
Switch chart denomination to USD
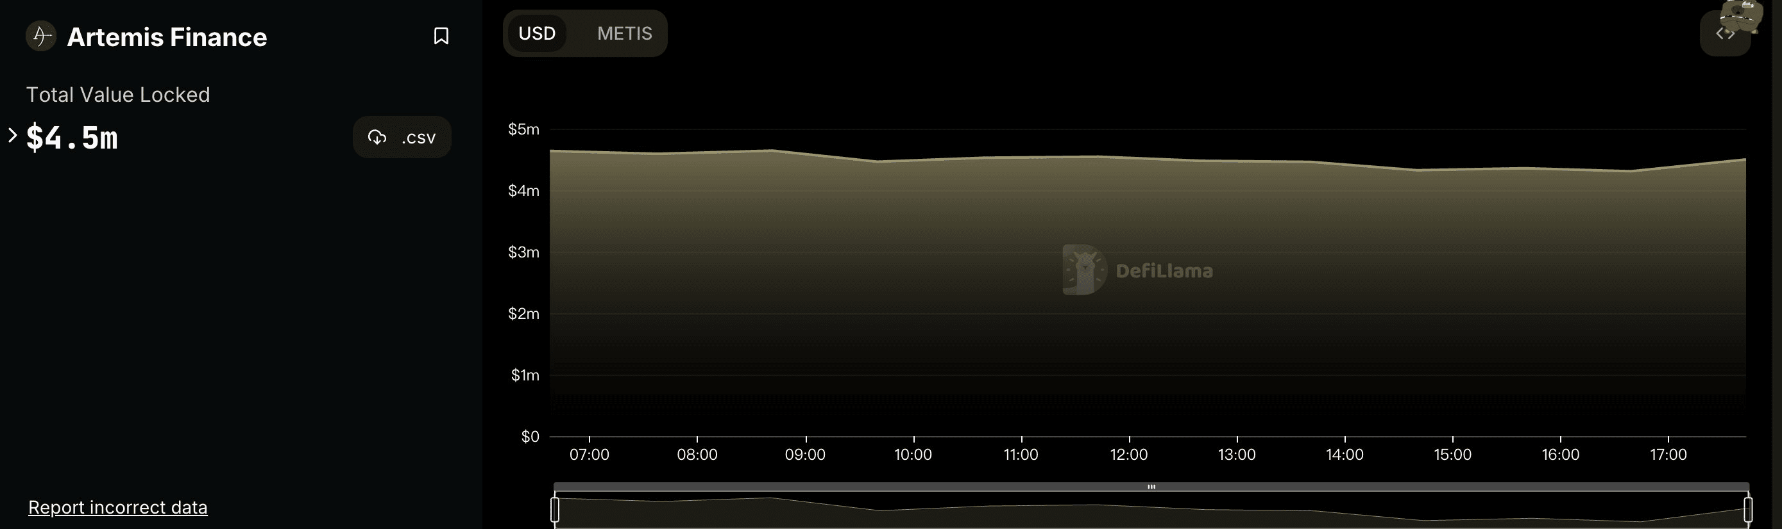coord(537,33)
